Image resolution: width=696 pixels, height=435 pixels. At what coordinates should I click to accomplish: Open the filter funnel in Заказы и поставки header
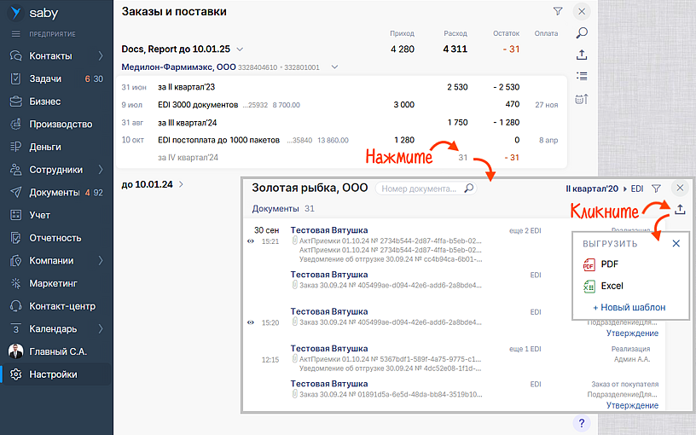(558, 12)
